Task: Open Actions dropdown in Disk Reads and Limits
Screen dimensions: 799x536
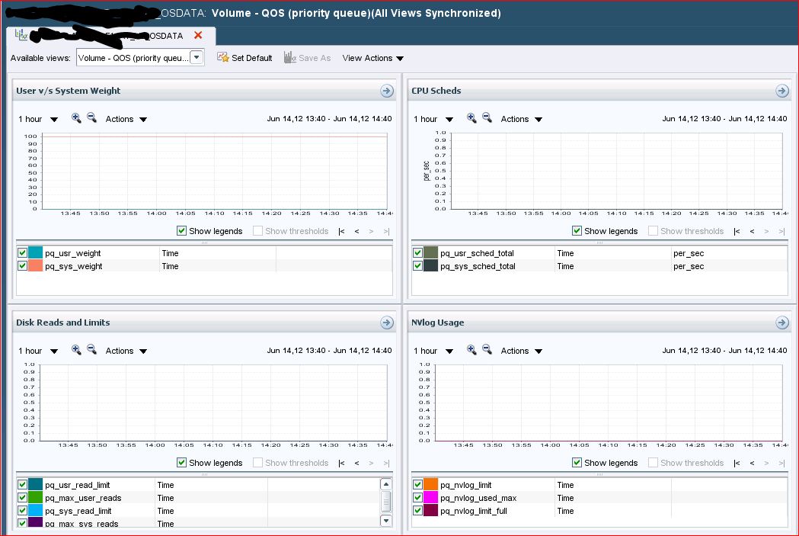Action: pos(126,351)
